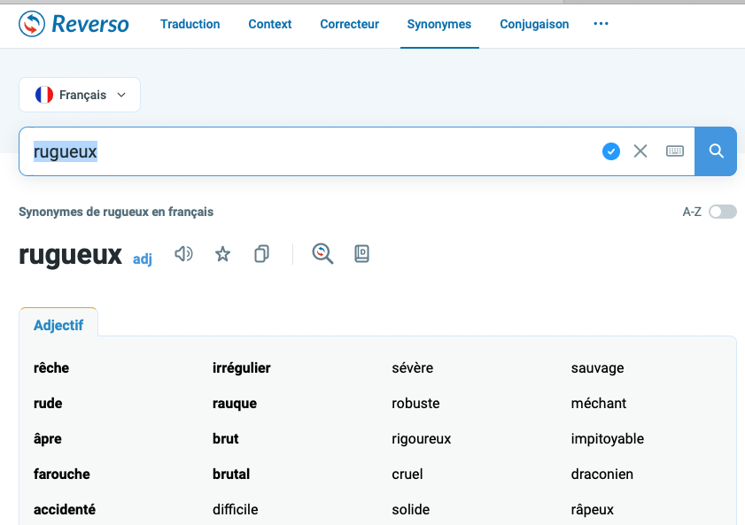Copy the word using copy icon
The height and width of the screenshot is (525, 745).
click(x=261, y=255)
